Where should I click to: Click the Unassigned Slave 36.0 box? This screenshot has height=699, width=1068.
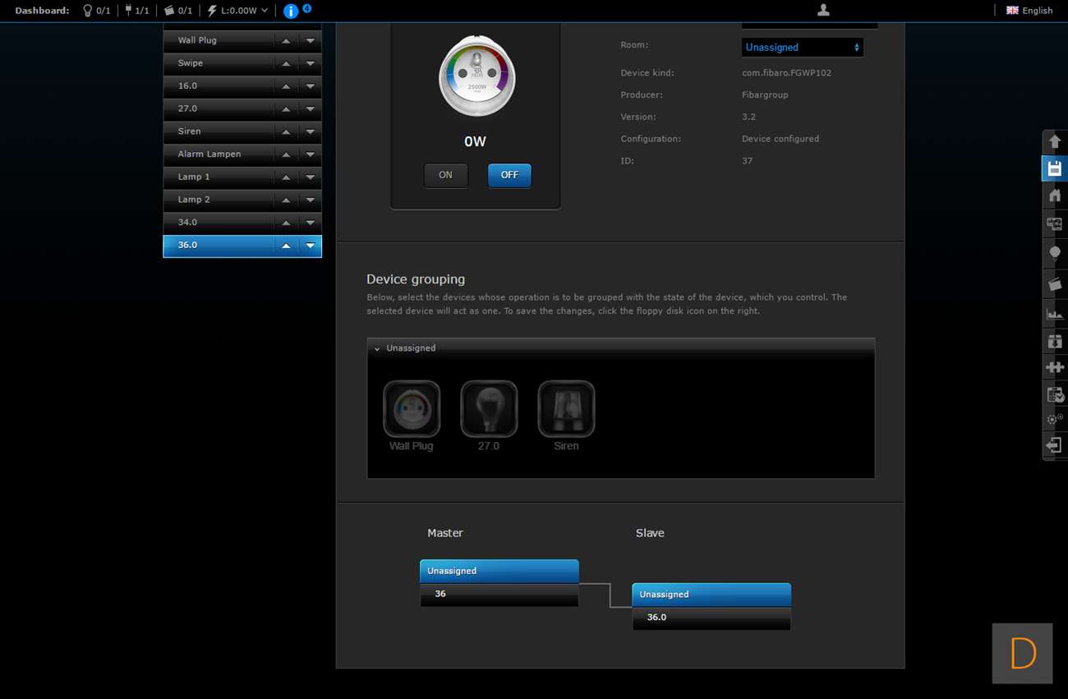(711, 606)
